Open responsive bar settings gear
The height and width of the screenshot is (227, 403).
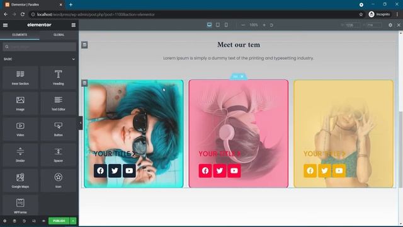(390, 25)
